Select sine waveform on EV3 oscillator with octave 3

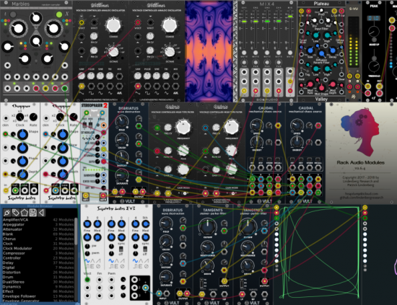pyautogui.click(x=87, y=261)
